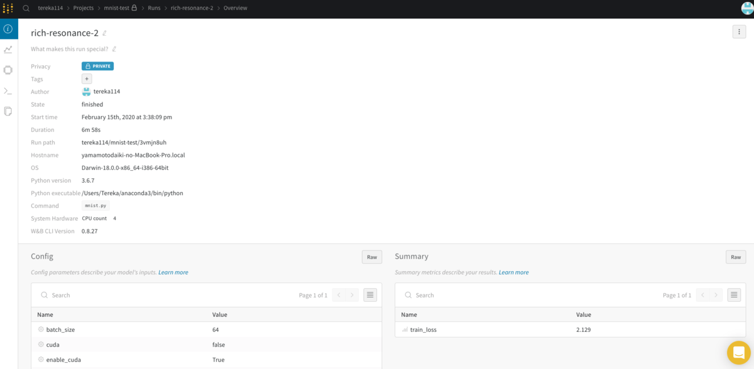Edit the run name pencil icon
754x369 pixels.
click(105, 33)
